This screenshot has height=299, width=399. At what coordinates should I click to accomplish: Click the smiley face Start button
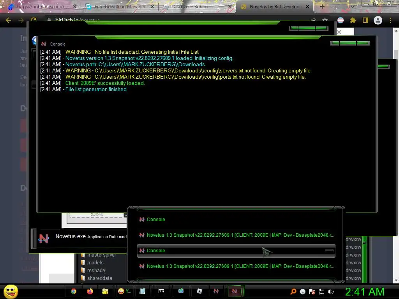point(11,291)
